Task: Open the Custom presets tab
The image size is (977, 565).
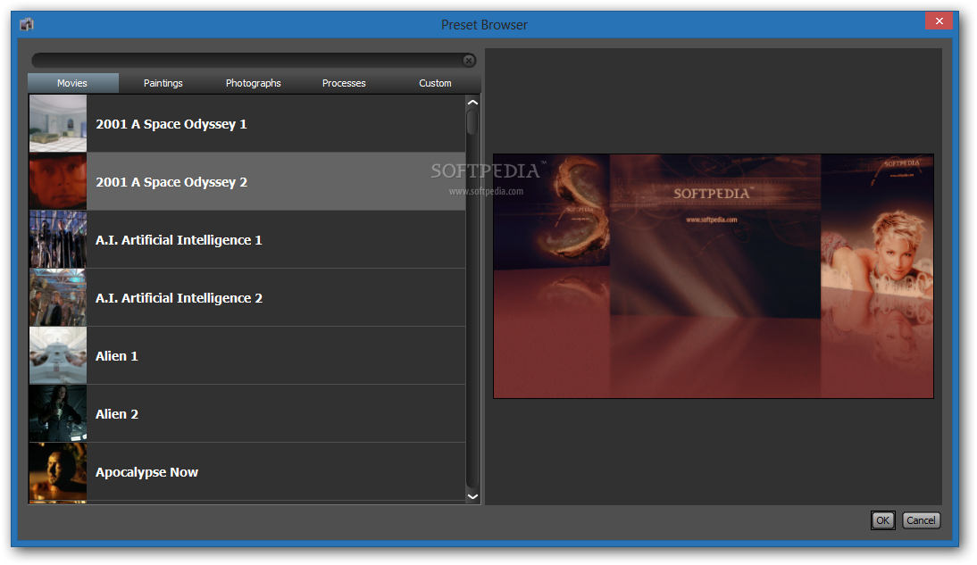Action: pyautogui.click(x=435, y=83)
